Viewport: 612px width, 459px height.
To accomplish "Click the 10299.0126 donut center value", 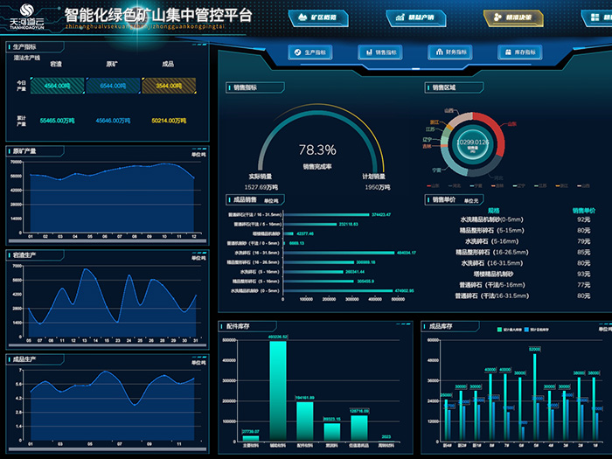I will pos(473,142).
